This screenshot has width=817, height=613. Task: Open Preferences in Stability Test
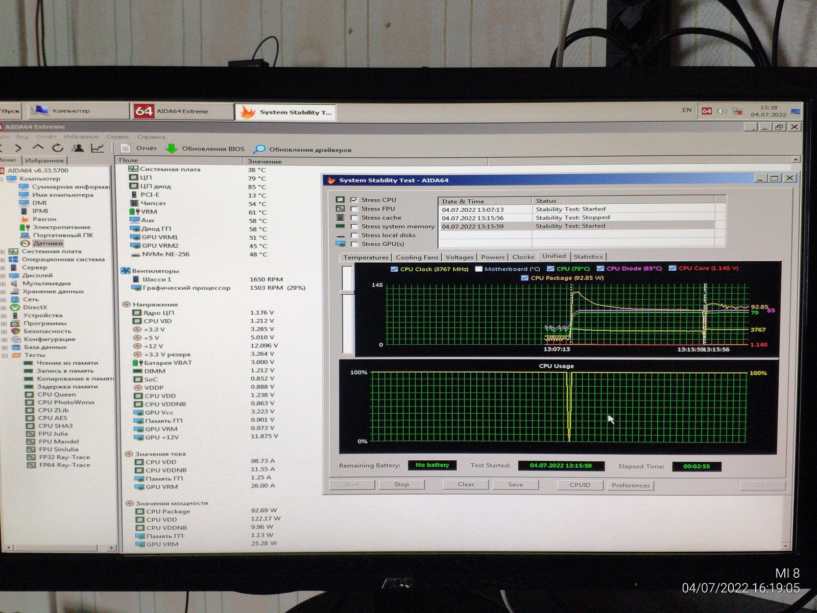631,485
